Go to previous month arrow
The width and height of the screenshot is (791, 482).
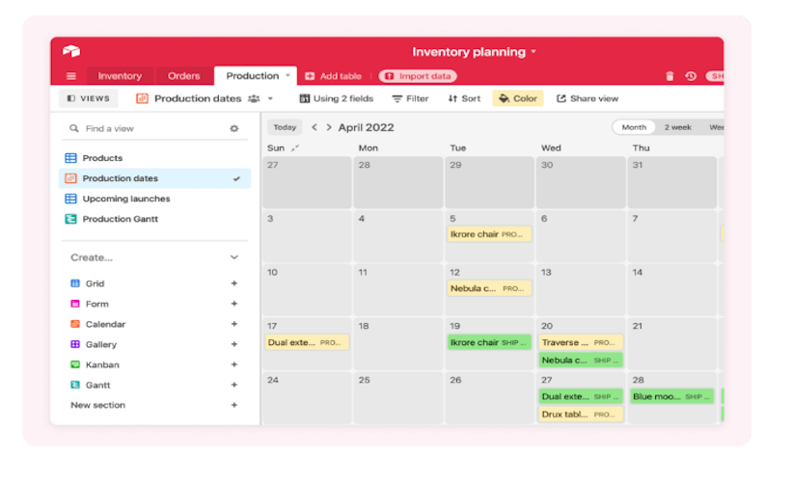pos(314,127)
